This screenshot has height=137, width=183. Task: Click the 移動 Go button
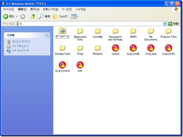pyautogui.click(x=173, y=23)
